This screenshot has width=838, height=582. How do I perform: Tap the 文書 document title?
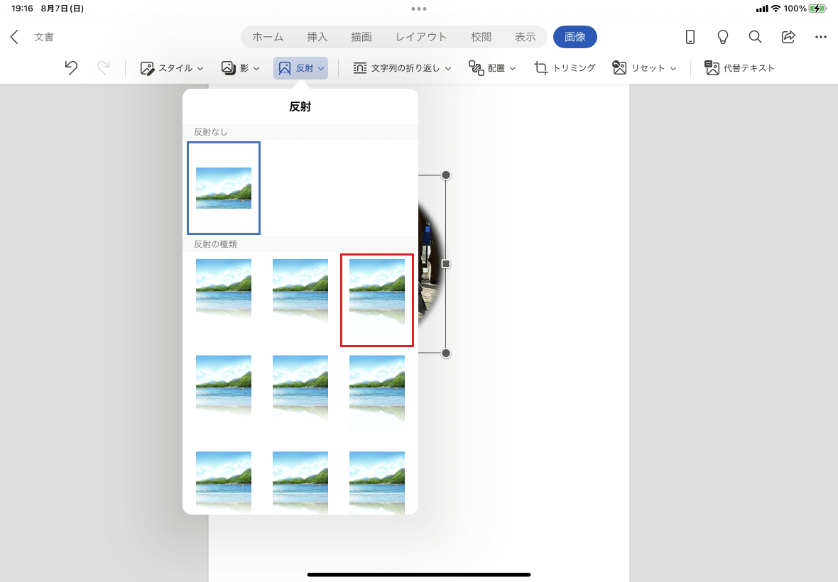click(x=44, y=37)
